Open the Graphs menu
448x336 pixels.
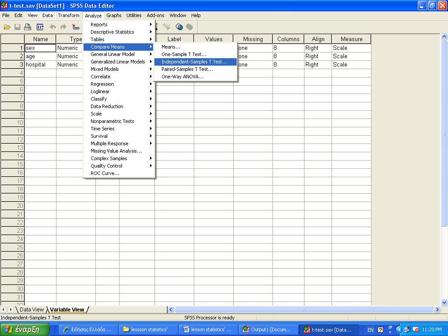click(114, 15)
